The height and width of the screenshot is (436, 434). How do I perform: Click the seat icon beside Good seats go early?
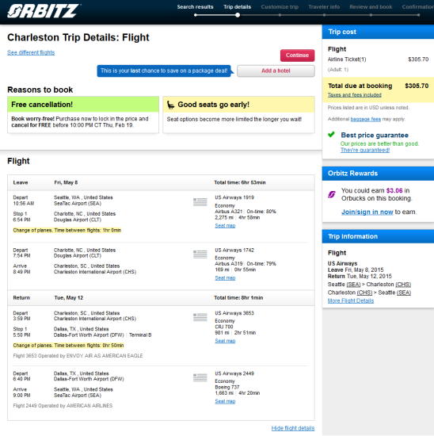[x=170, y=105]
